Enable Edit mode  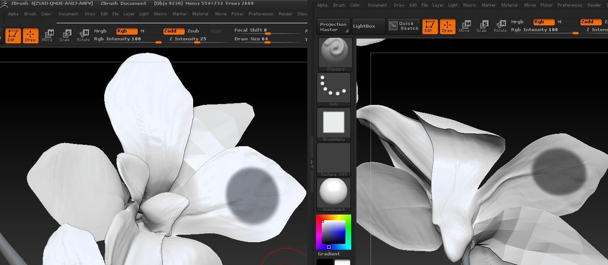(430, 26)
